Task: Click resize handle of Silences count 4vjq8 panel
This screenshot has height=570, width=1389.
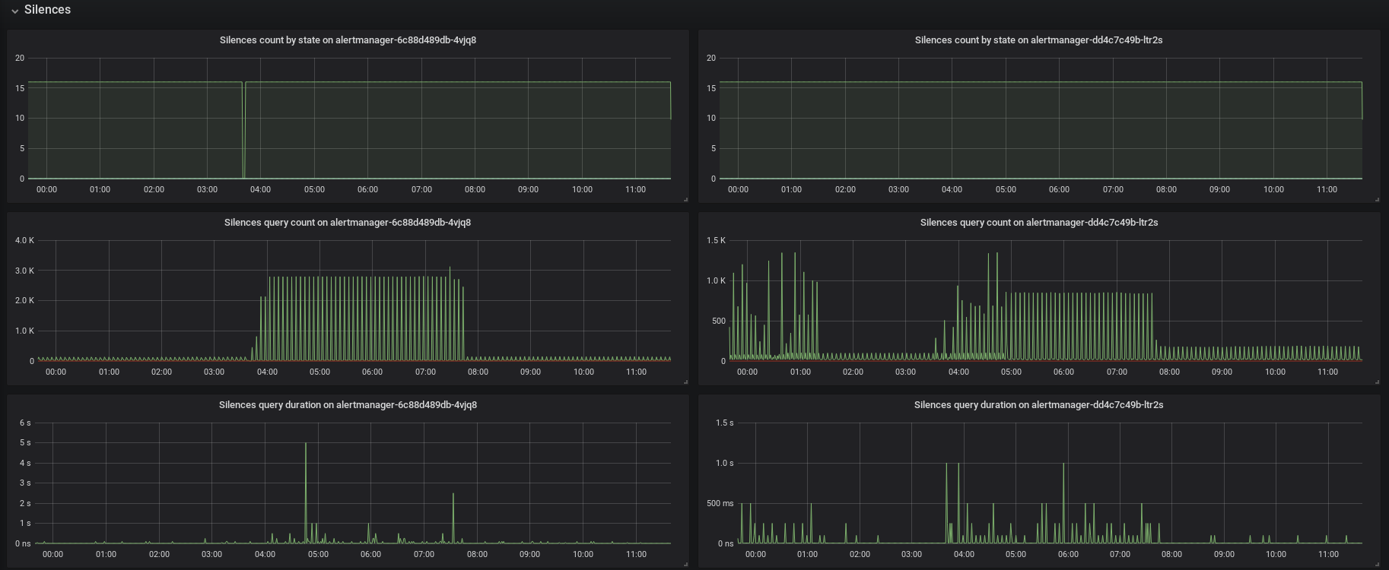Action: (x=685, y=199)
